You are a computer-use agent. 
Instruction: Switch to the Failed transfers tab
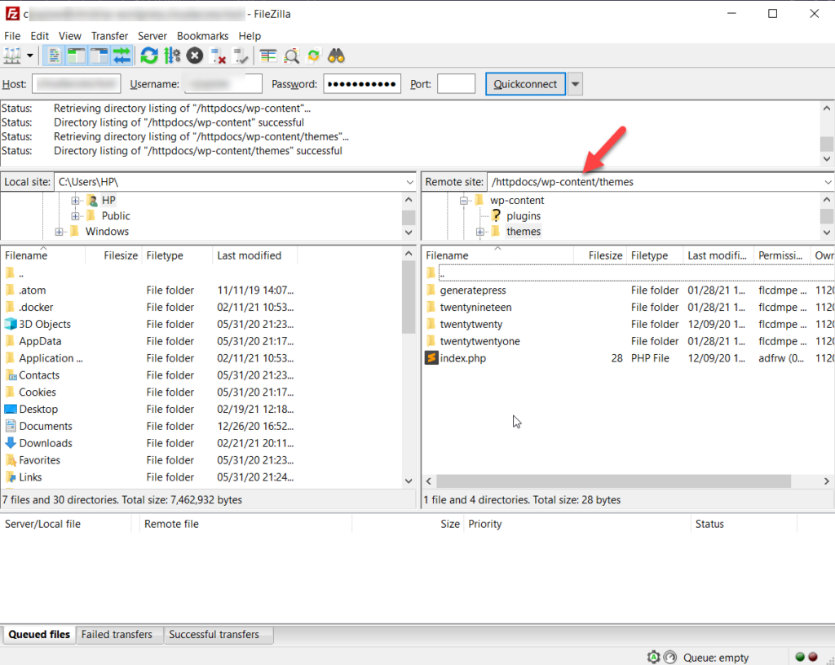point(117,634)
